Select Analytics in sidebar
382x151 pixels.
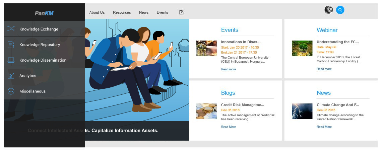point(45,76)
